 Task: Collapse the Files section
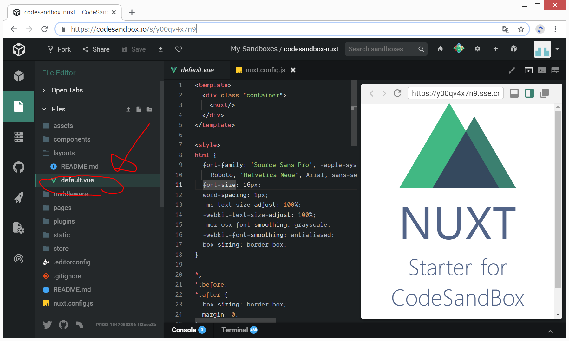44,109
